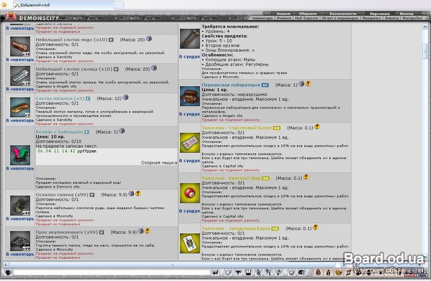Click the Переносная лаборатория chest thumbnail
The image size is (431, 281).
point(190,96)
